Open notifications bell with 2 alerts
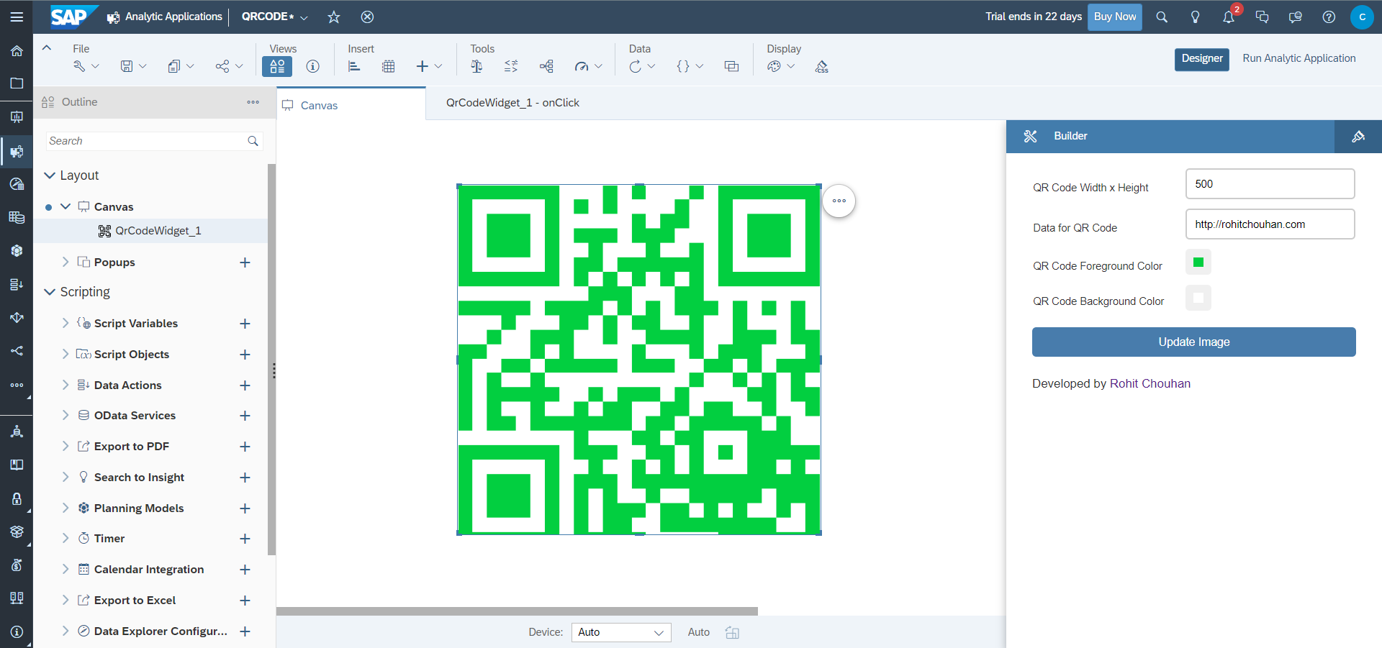1382x648 pixels. point(1229,17)
